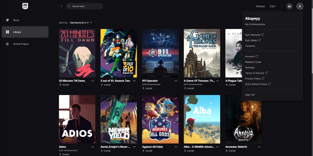Click the search magnifier icon

(69, 6)
